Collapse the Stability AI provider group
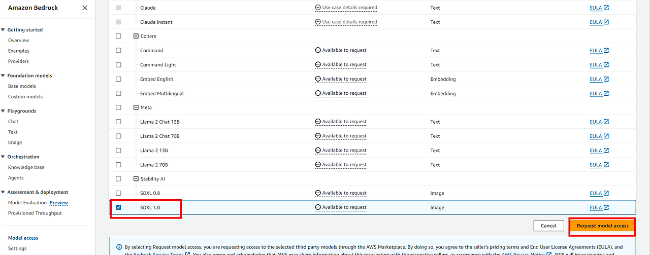Screen dimensions: 650x255 point(136,179)
